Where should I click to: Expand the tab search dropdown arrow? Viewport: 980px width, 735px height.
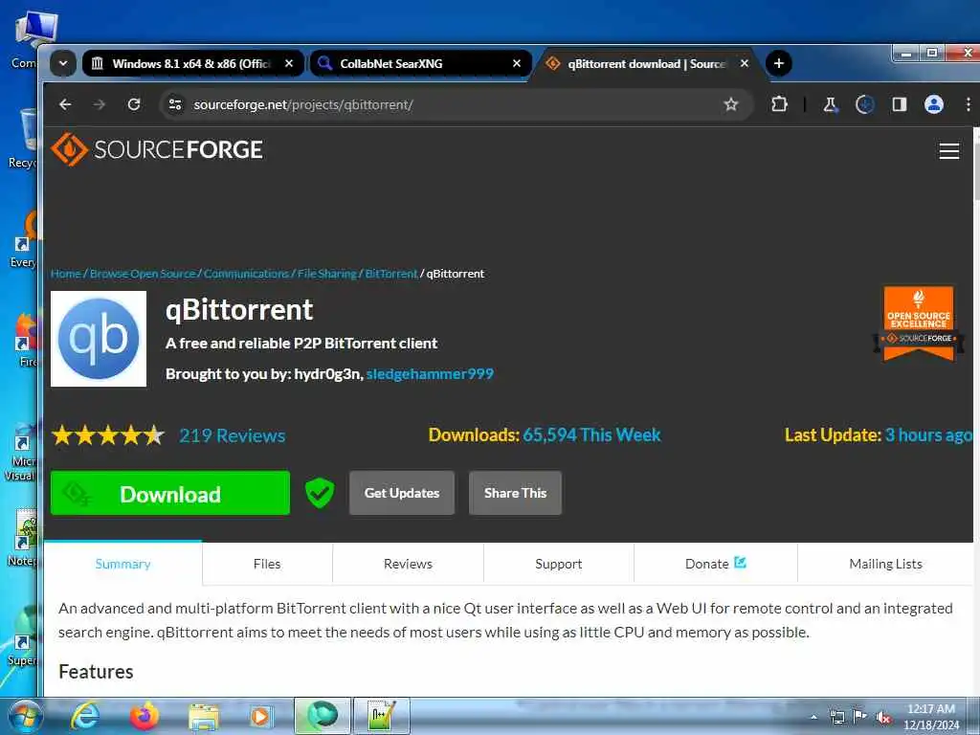(63, 63)
